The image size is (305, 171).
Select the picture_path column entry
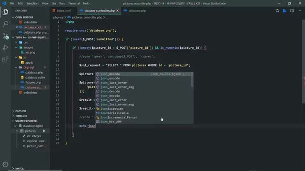(37, 146)
